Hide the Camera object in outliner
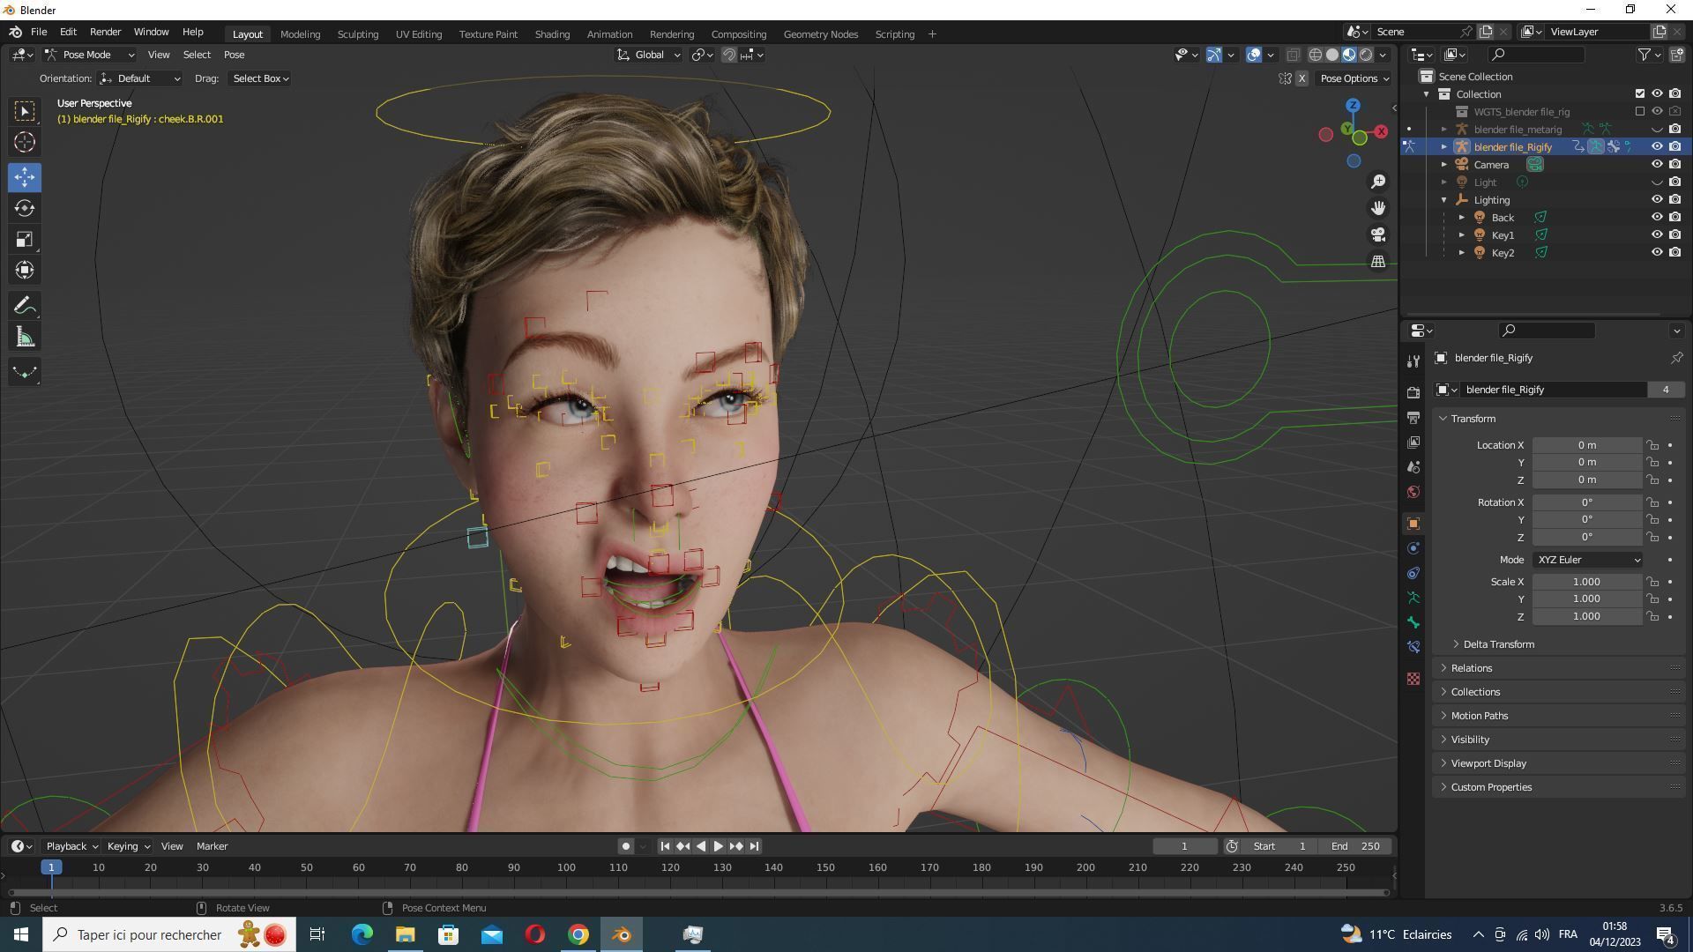This screenshot has width=1693, height=952. [1657, 165]
